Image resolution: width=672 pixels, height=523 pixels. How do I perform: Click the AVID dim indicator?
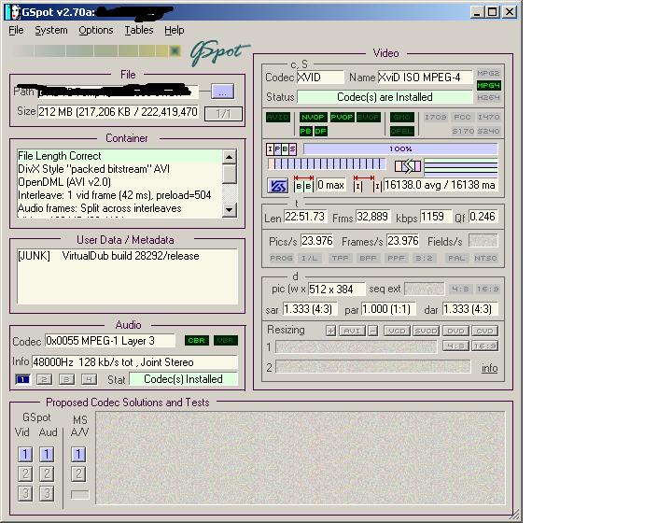click(x=278, y=117)
